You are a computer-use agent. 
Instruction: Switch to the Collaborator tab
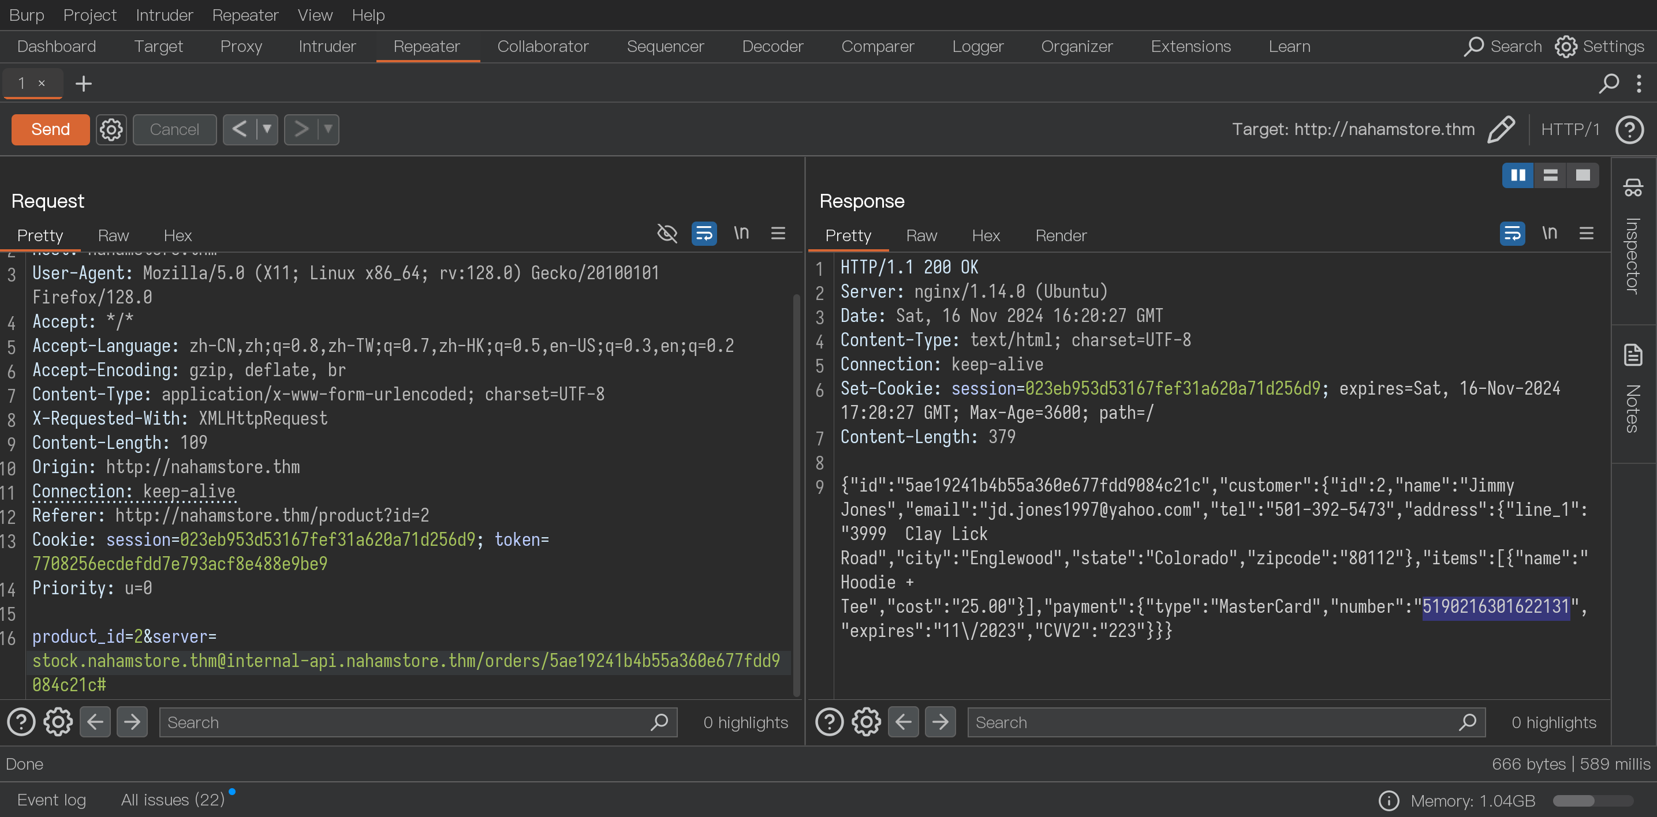coord(543,46)
